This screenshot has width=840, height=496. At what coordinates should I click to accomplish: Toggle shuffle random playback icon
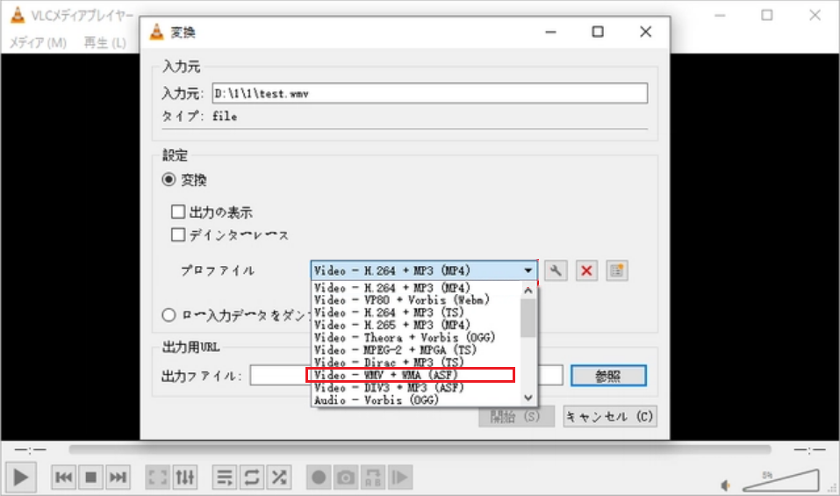pos(279,477)
